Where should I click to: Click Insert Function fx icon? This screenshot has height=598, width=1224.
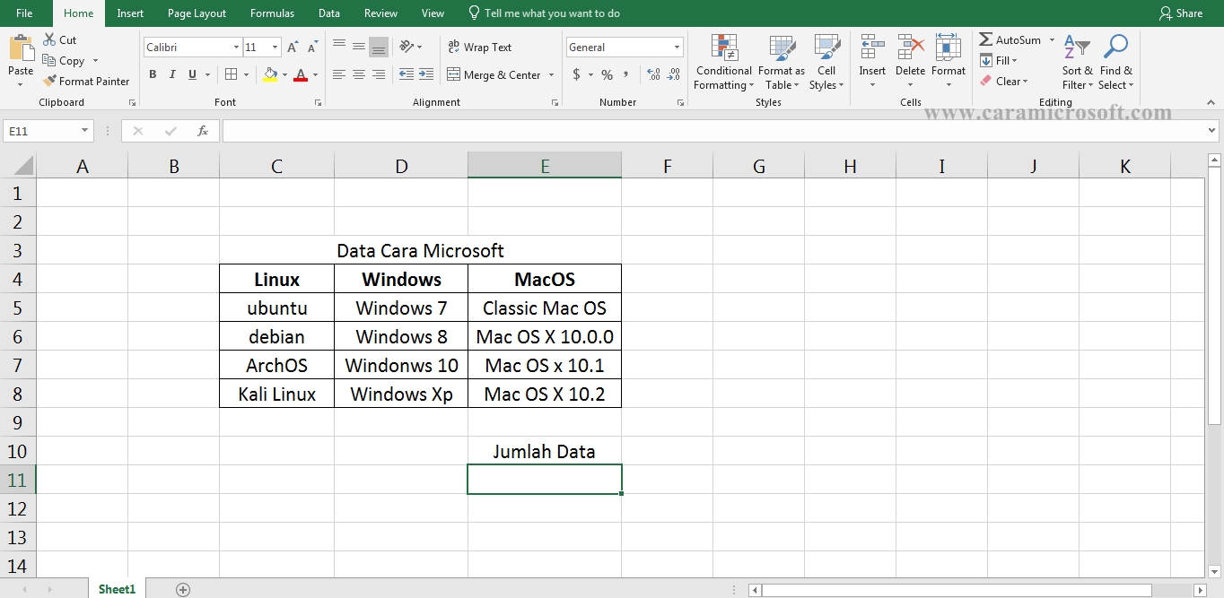(203, 131)
